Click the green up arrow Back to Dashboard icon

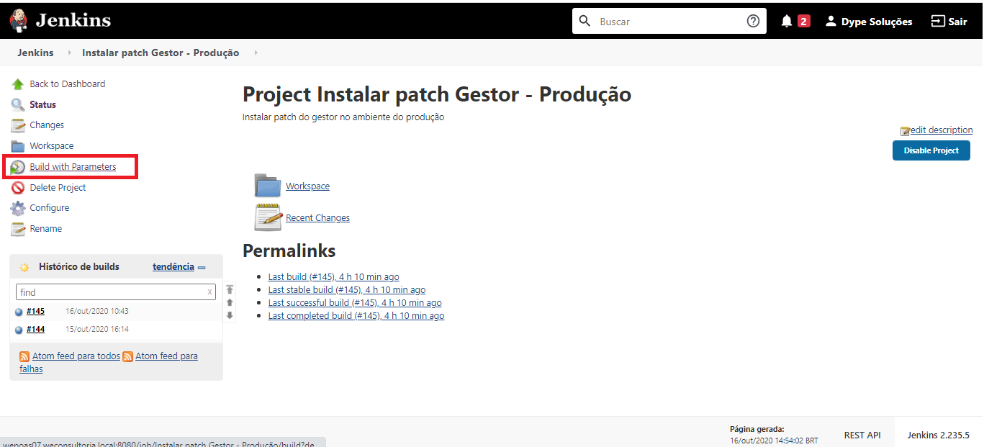point(18,84)
